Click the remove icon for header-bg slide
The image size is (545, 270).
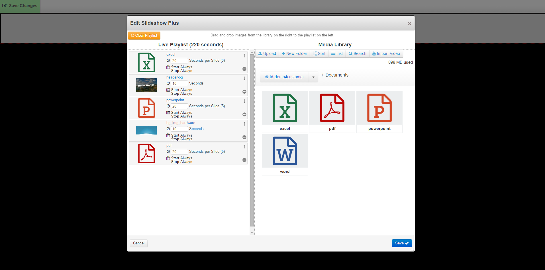coord(244,92)
